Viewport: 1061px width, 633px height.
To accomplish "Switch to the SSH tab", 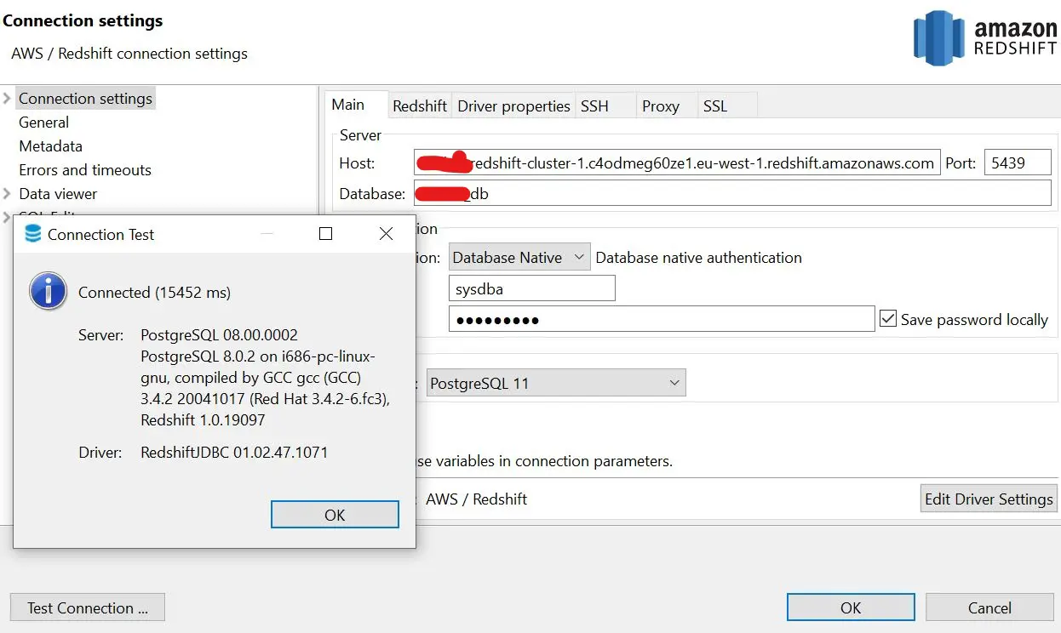I will (605, 106).
